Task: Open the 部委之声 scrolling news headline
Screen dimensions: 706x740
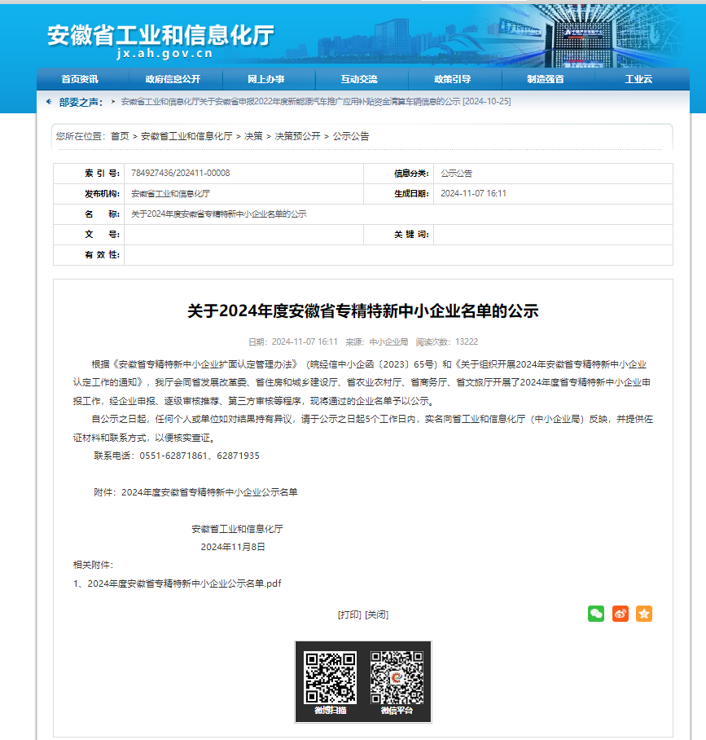Action: (315, 102)
